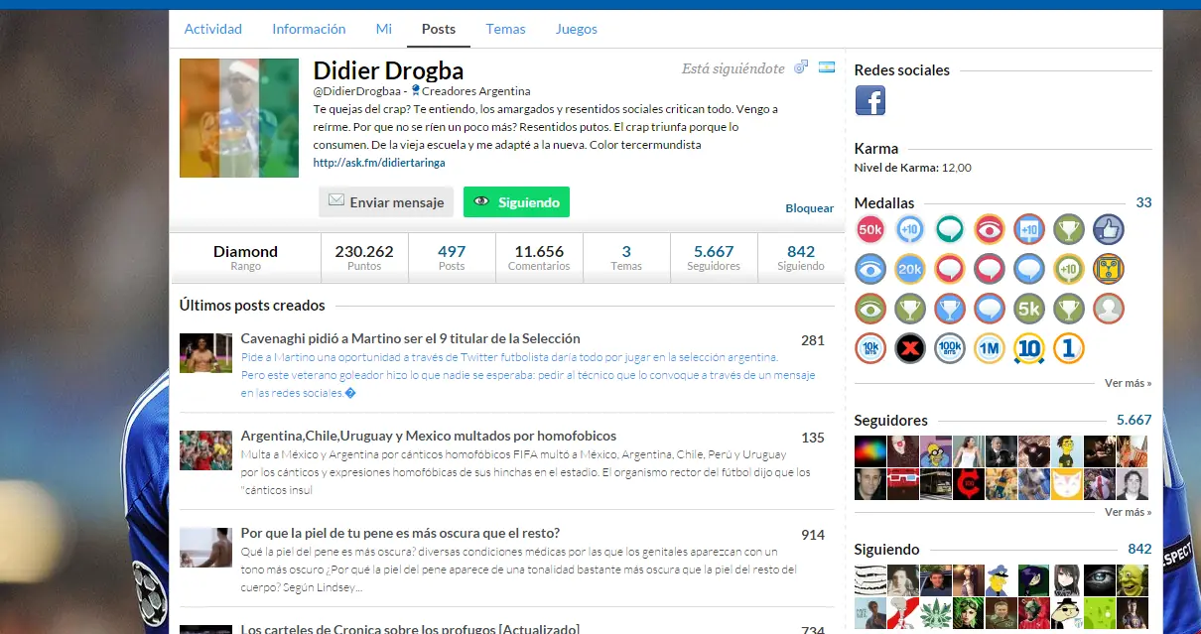Open the Shrek avatar in Siguiendo

tap(1133, 580)
